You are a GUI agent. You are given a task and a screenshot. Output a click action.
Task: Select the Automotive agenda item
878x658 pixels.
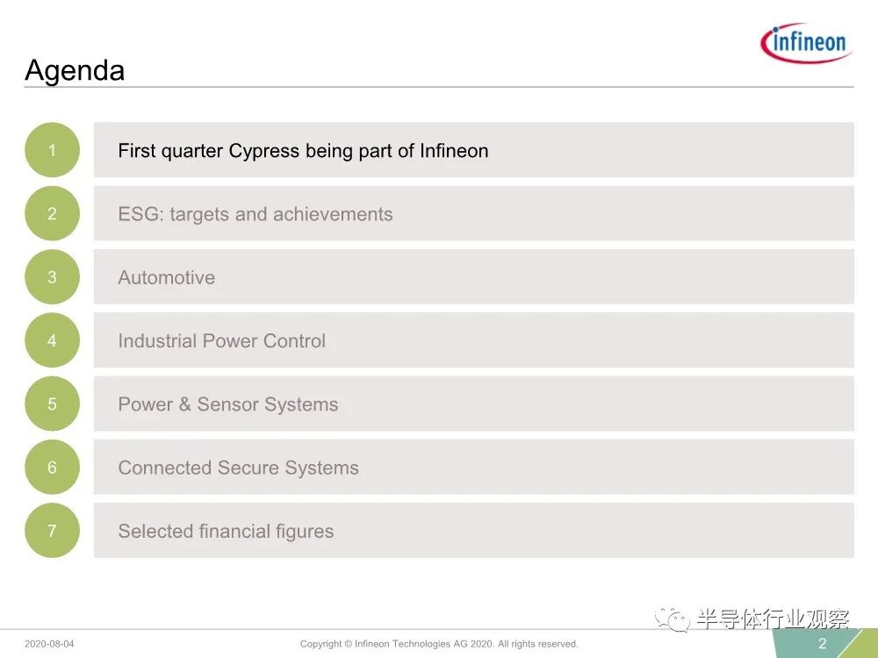point(474,277)
